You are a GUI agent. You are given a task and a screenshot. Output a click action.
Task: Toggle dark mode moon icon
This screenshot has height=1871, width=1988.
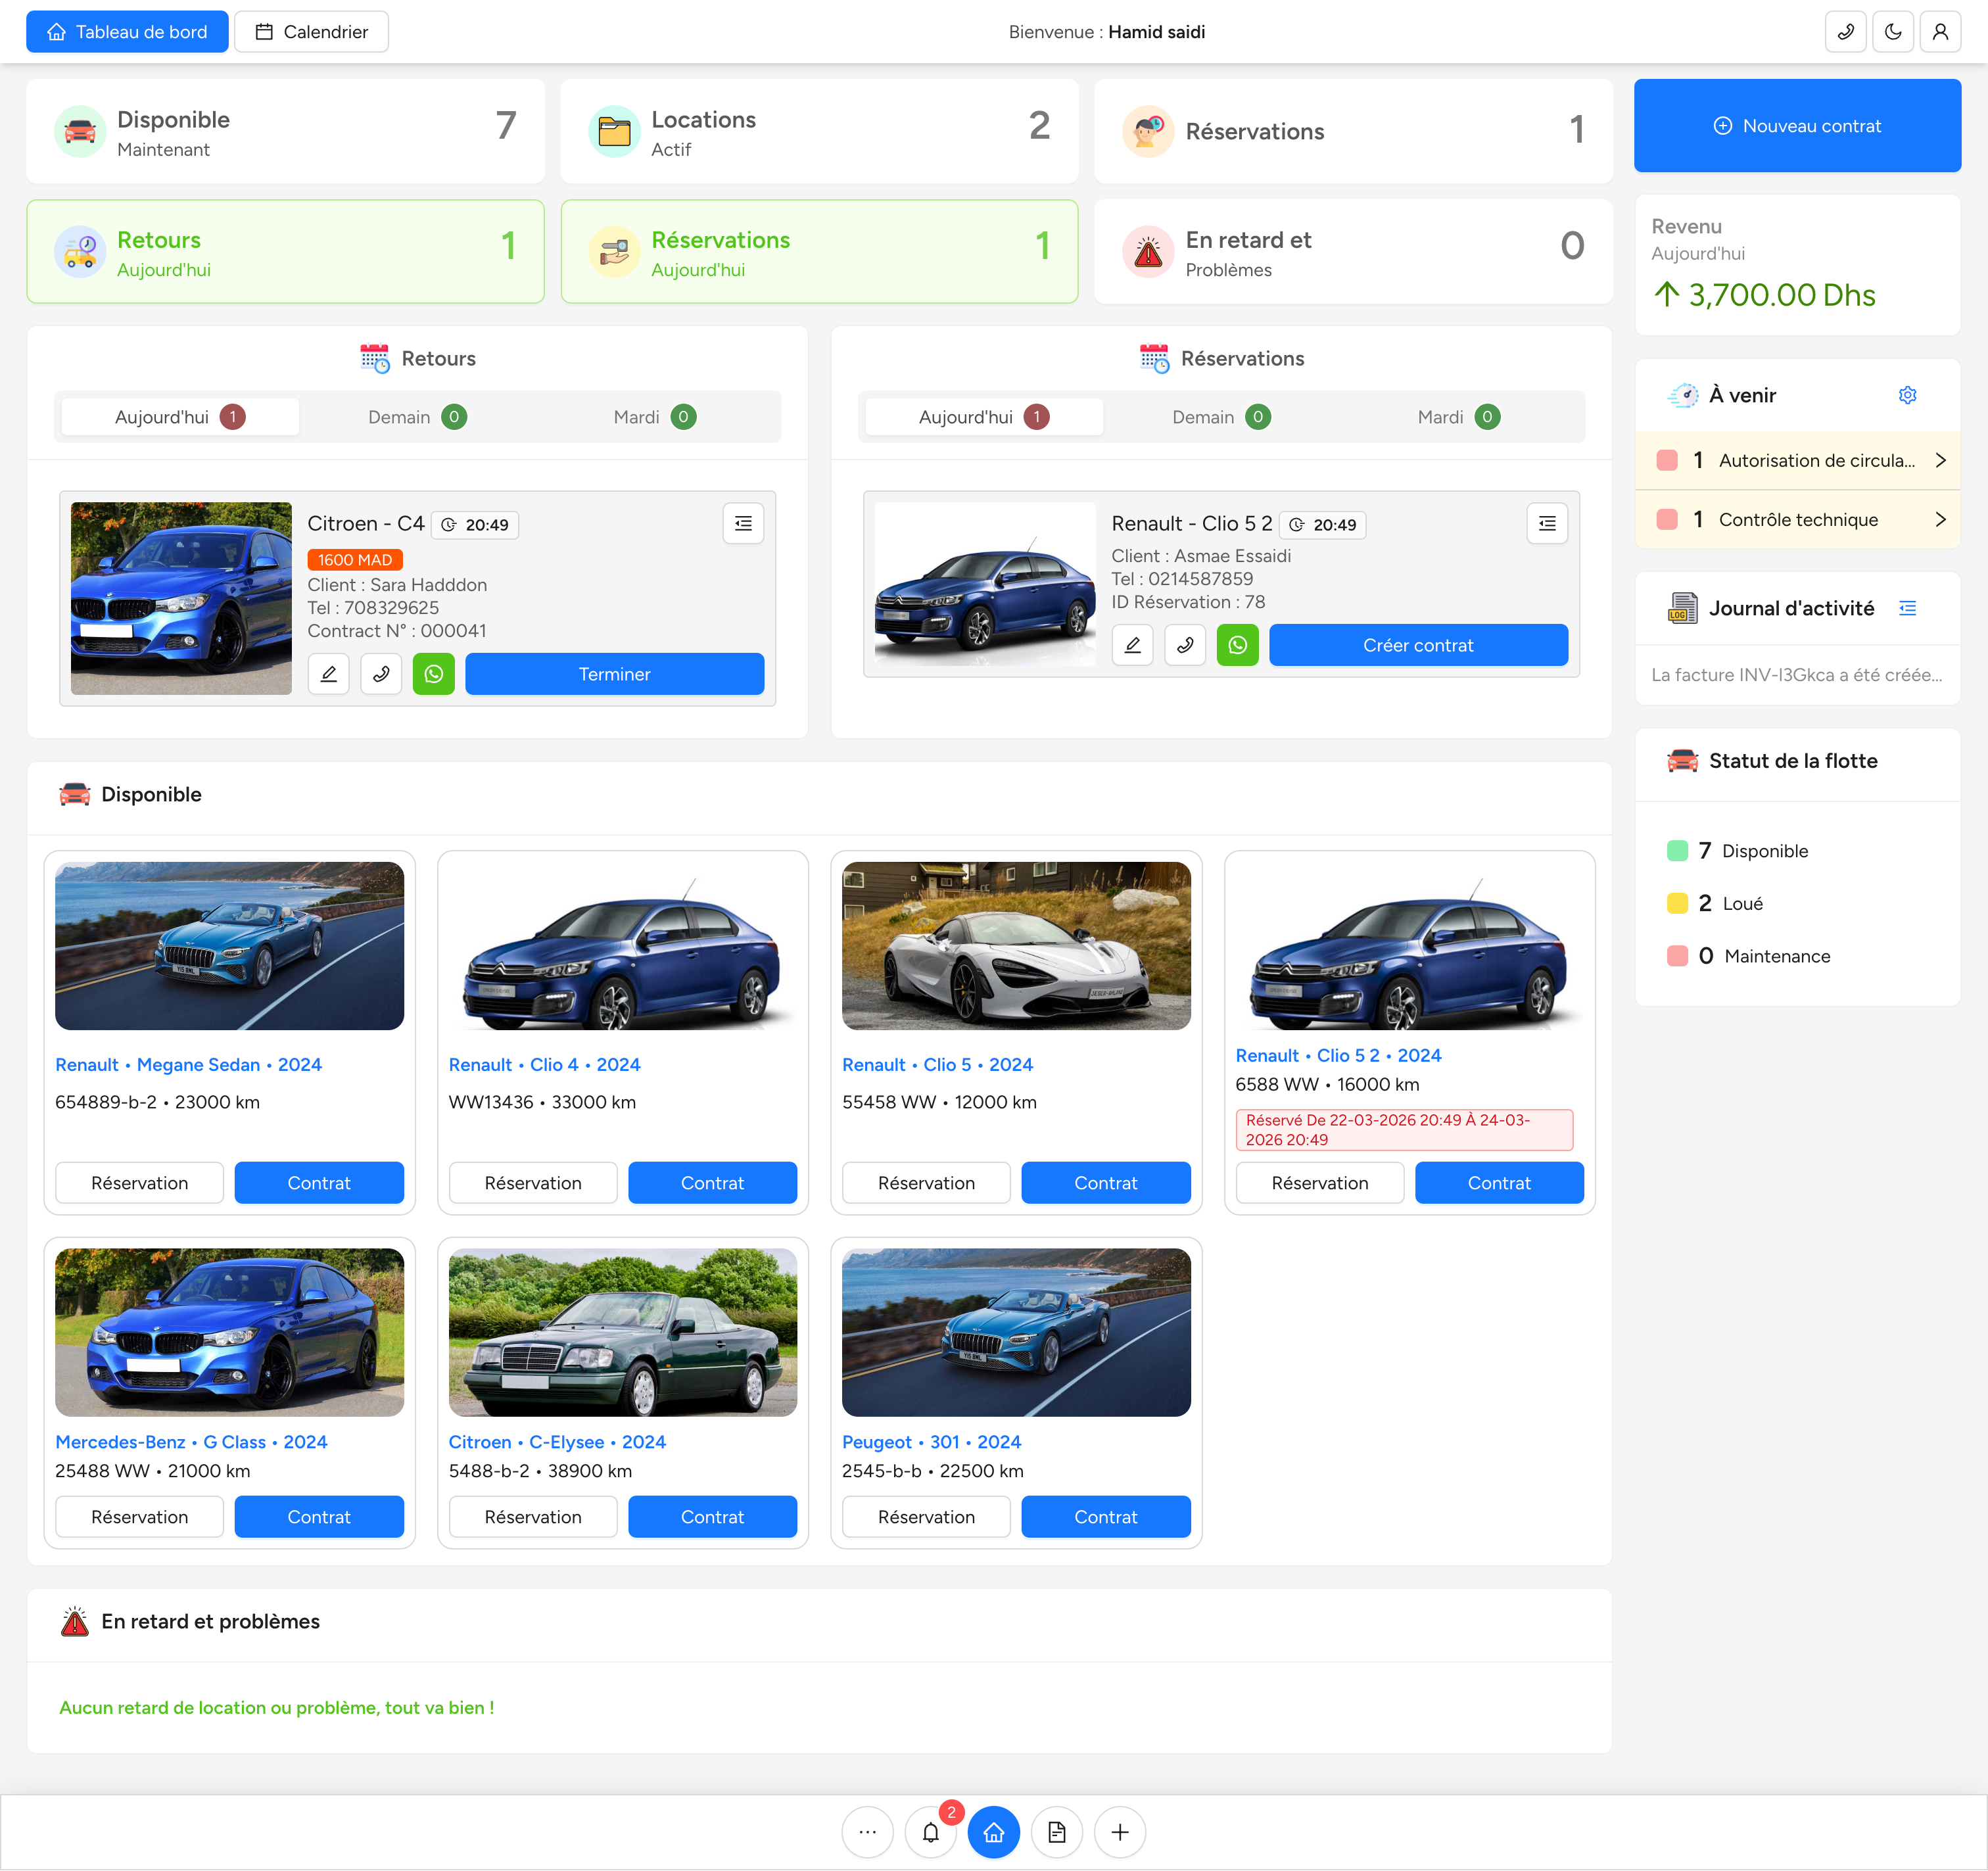pos(1892,32)
